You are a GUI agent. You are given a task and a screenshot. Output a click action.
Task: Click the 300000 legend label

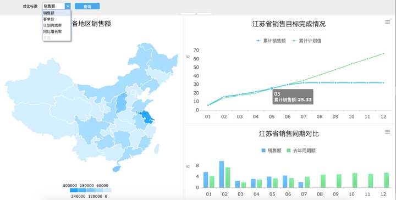[x=70, y=185]
